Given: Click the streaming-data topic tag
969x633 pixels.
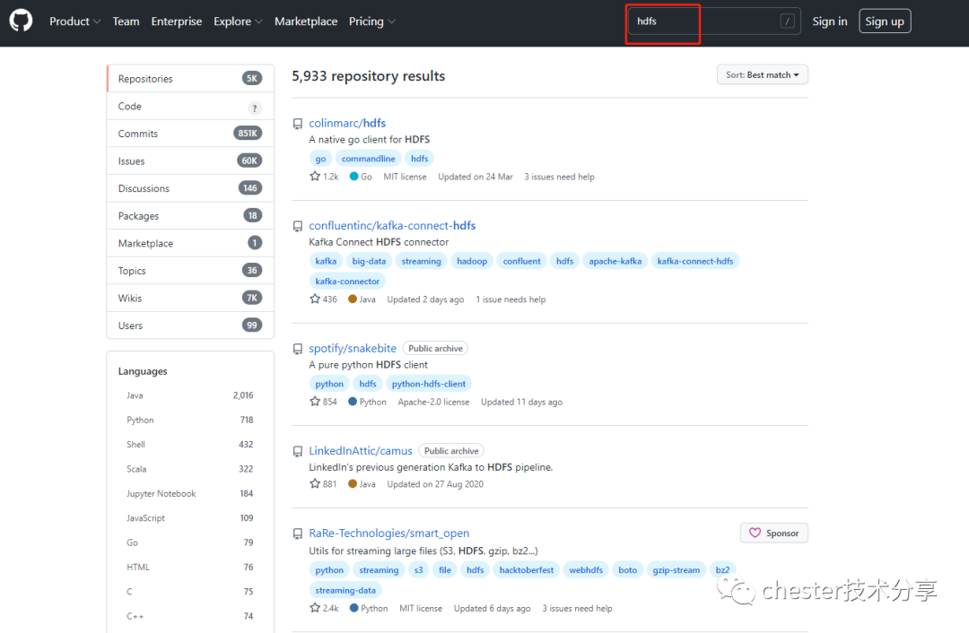Looking at the screenshot, I should 345,590.
